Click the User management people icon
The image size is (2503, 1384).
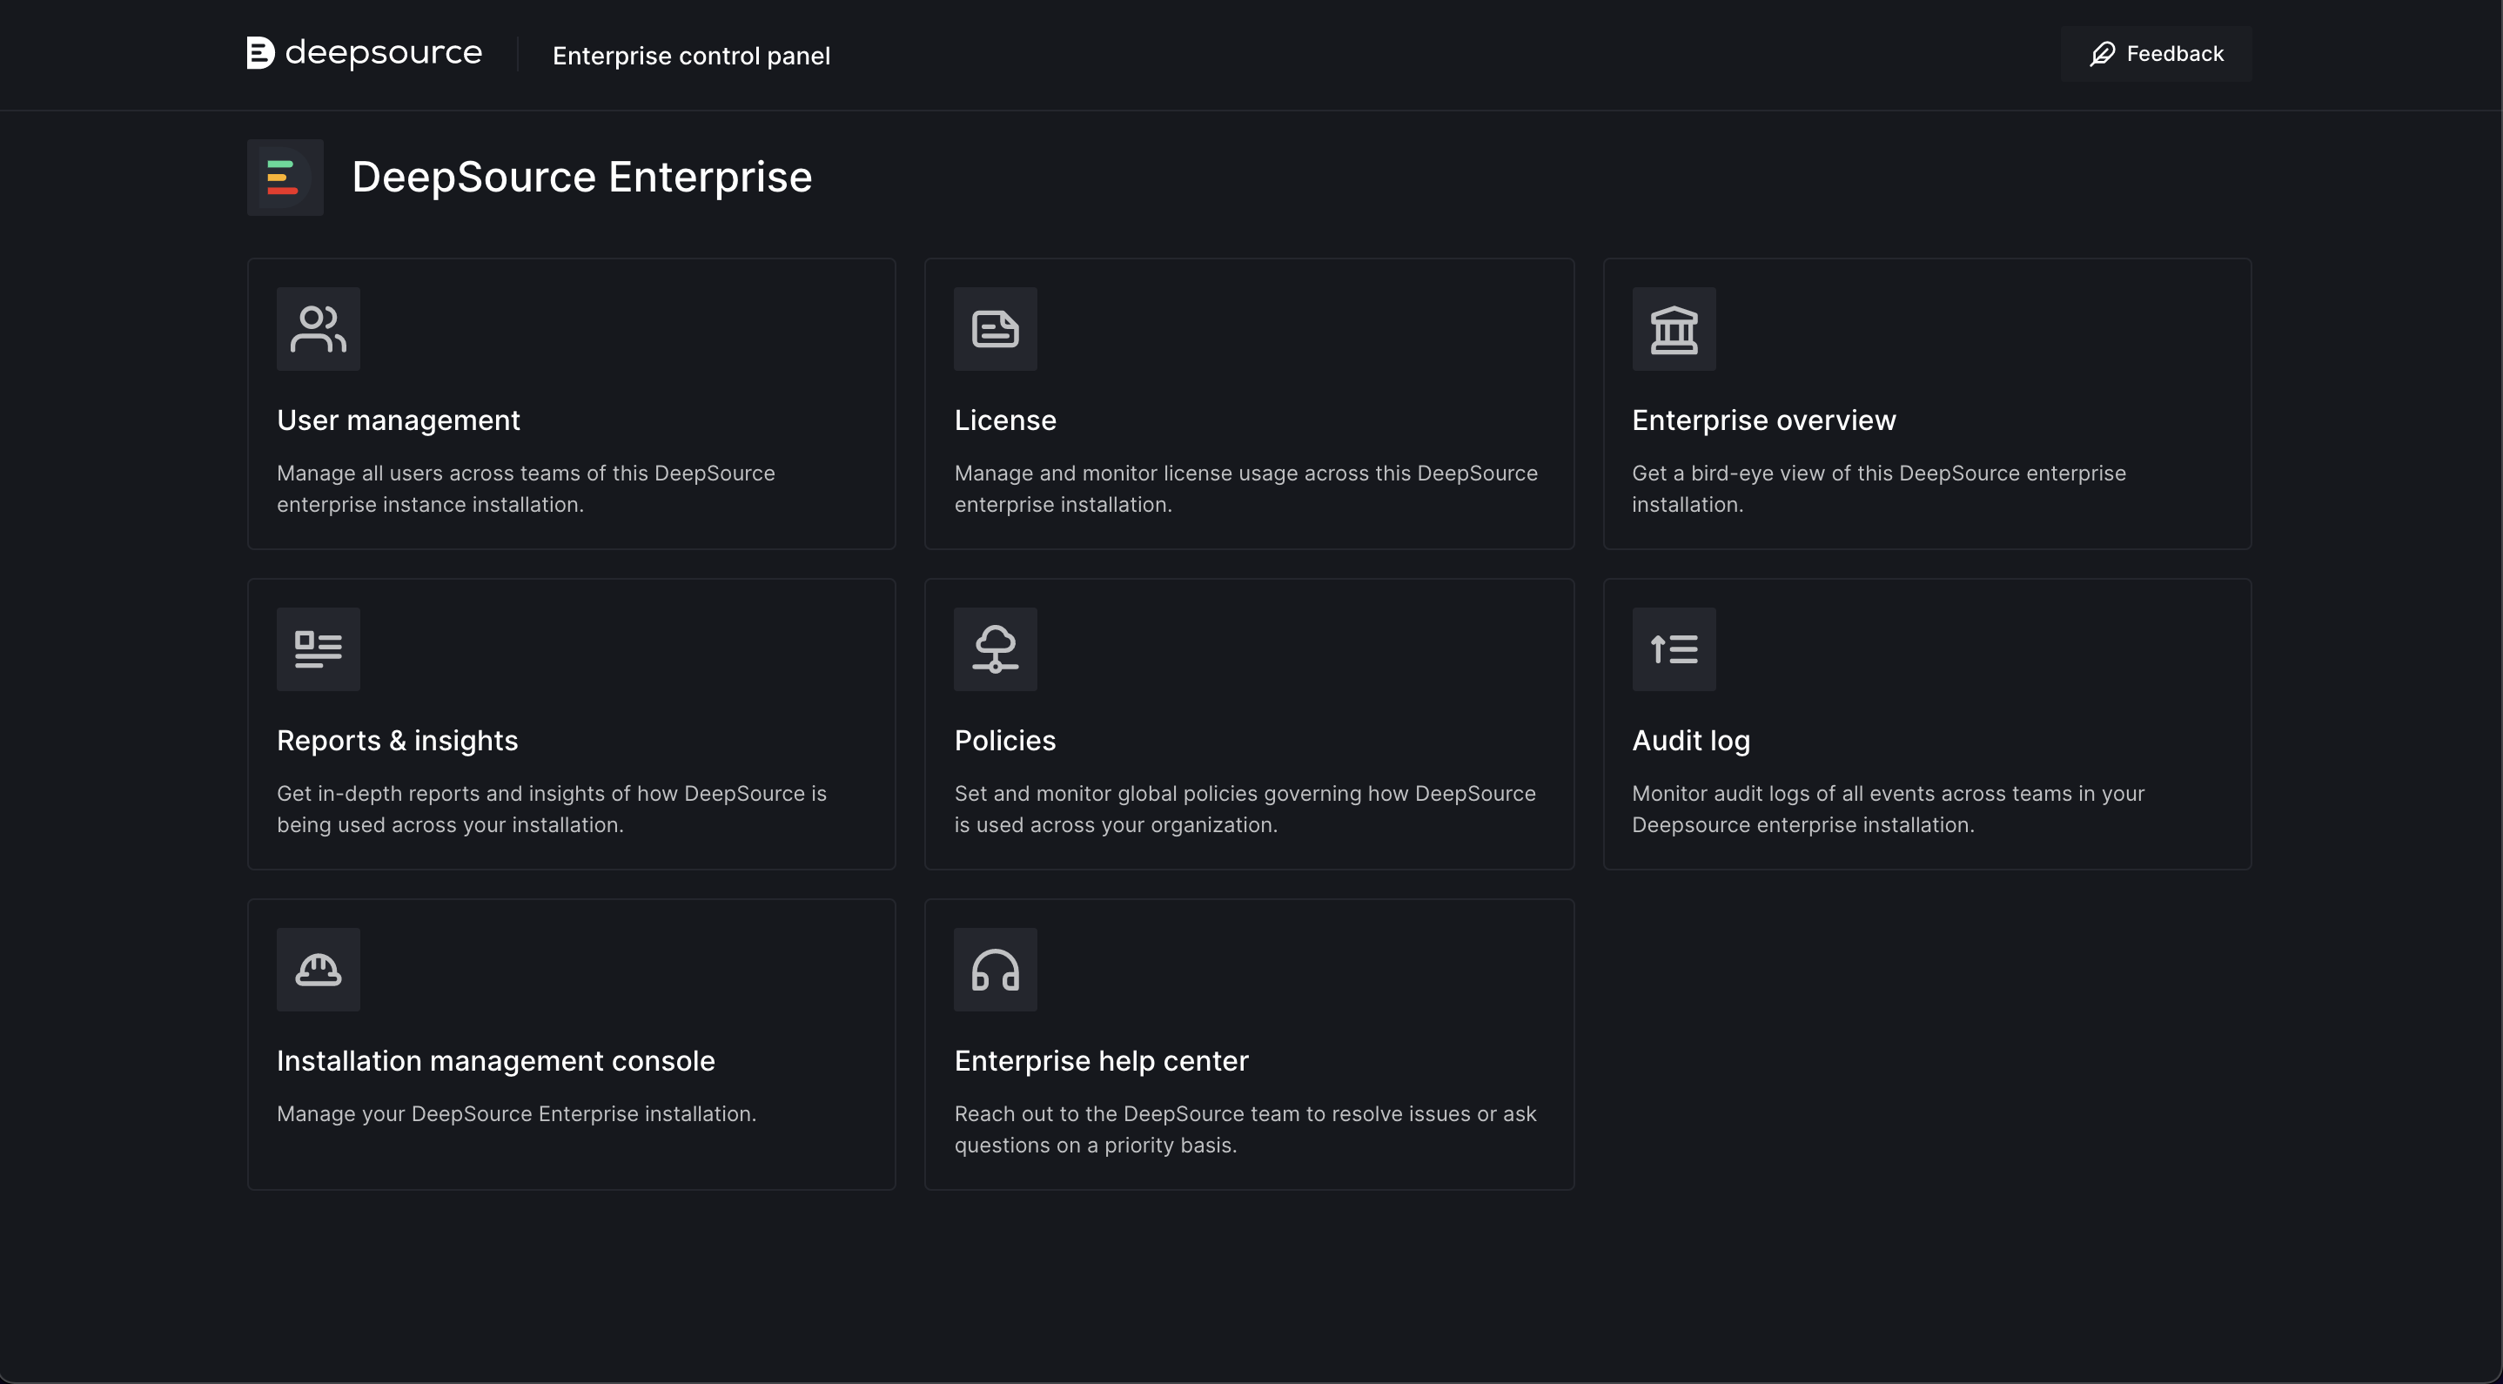(318, 328)
